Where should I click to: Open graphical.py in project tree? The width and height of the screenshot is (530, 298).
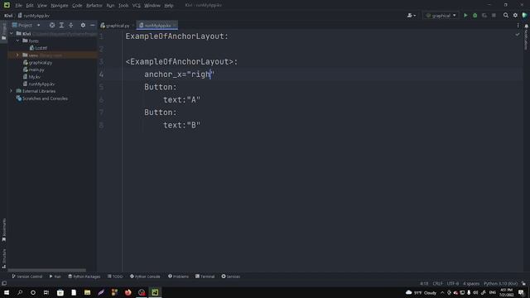pyautogui.click(x=37, y=63)
